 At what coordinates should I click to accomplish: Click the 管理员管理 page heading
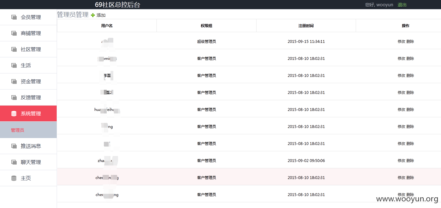pyautogui.click(x=73, y=14)
